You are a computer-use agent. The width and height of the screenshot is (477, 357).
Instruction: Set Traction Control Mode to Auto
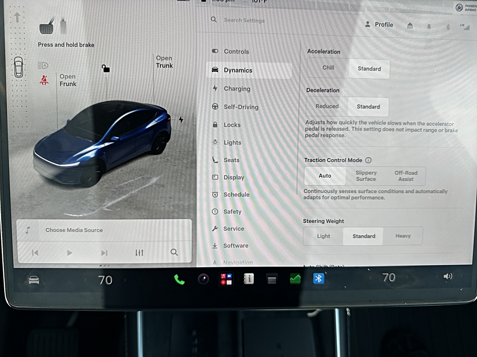tap(325, 176)
